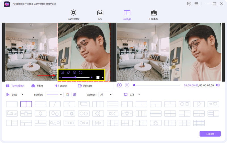227x143 pixels.
Task: Click the plus zoom-in icon in popup toolbar
Action: (91, 77)
